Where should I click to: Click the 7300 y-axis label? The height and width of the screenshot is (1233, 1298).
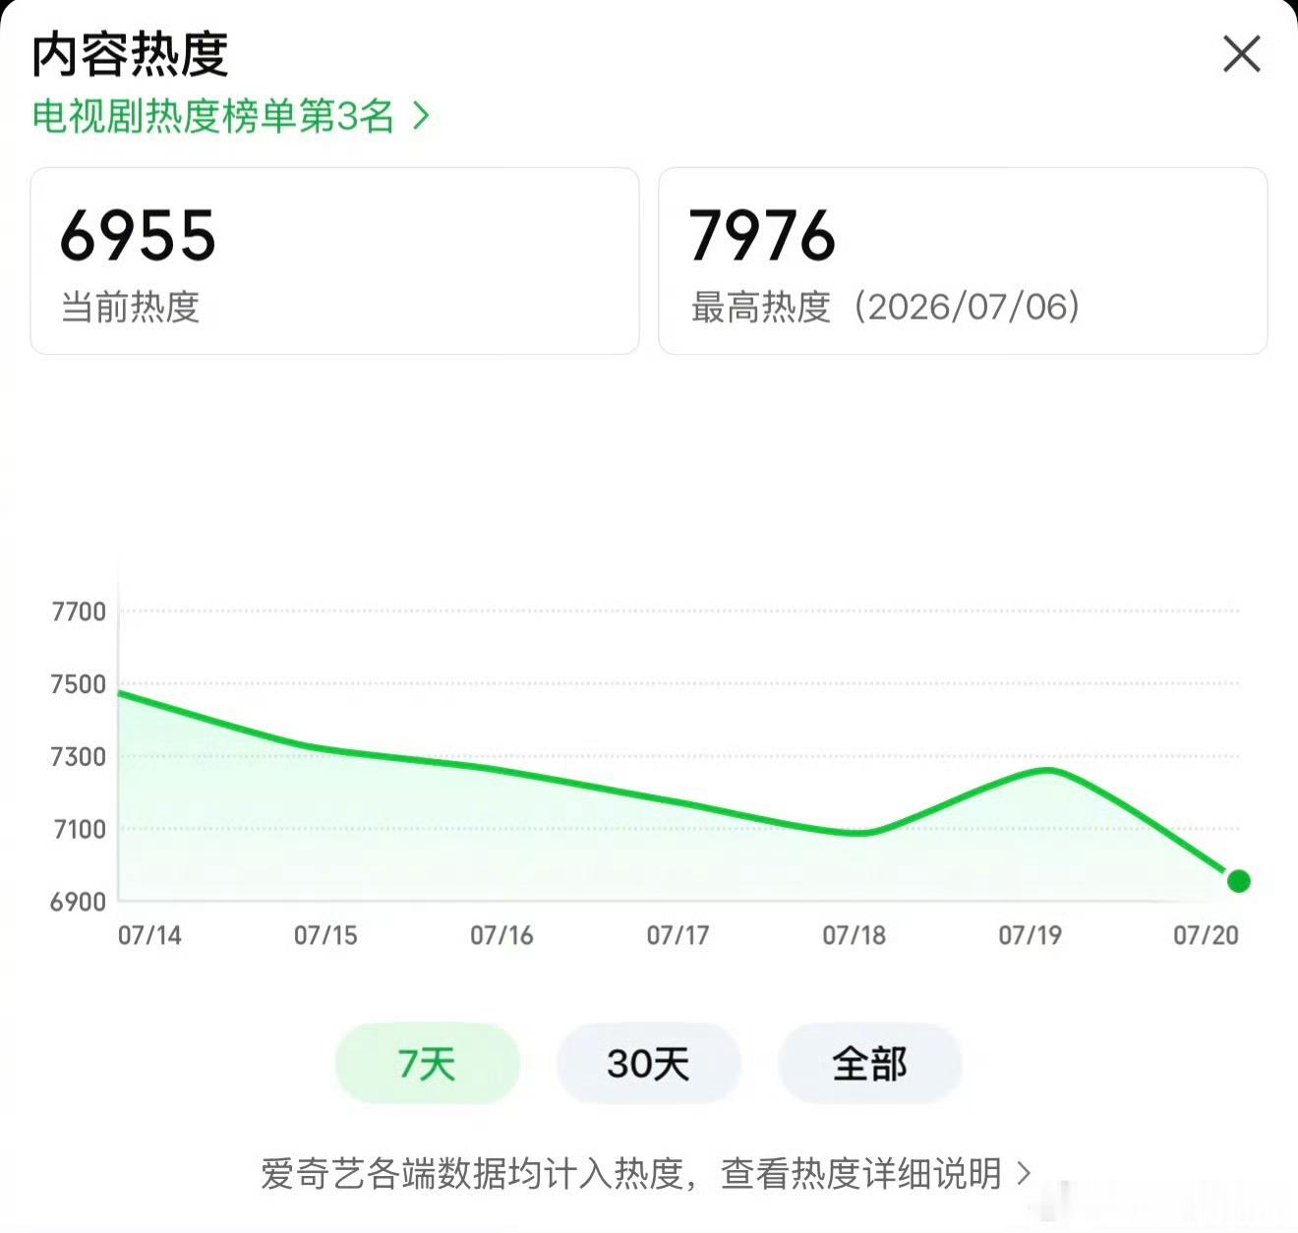tap(79, 757)
